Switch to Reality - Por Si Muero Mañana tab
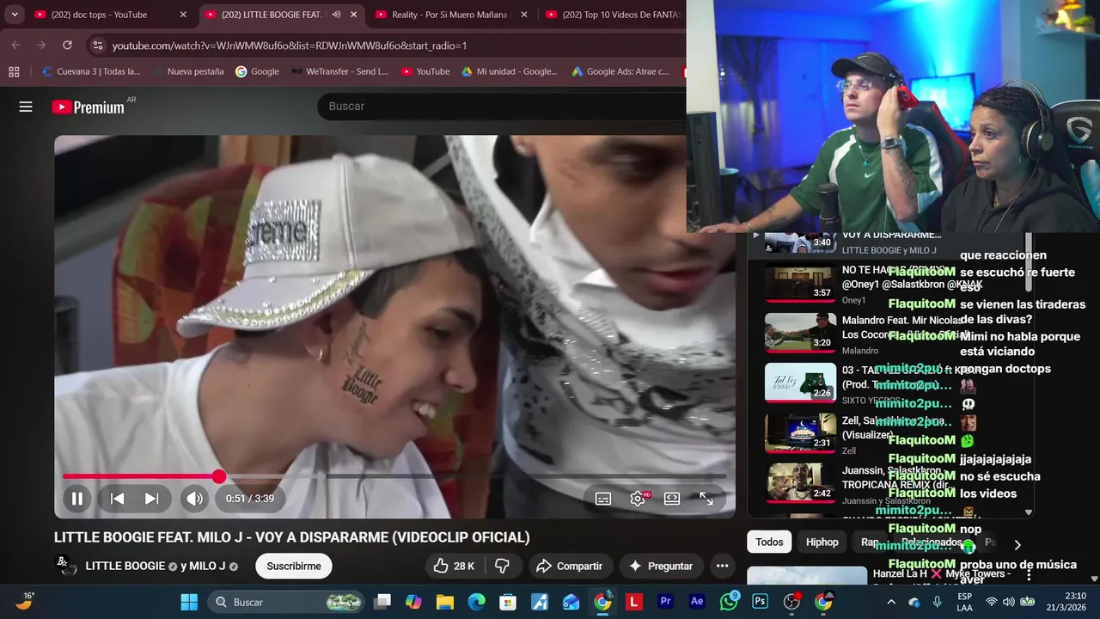The width and height of the screenshot is (1100, 619). pyautogui.click(x=449, y=15)
